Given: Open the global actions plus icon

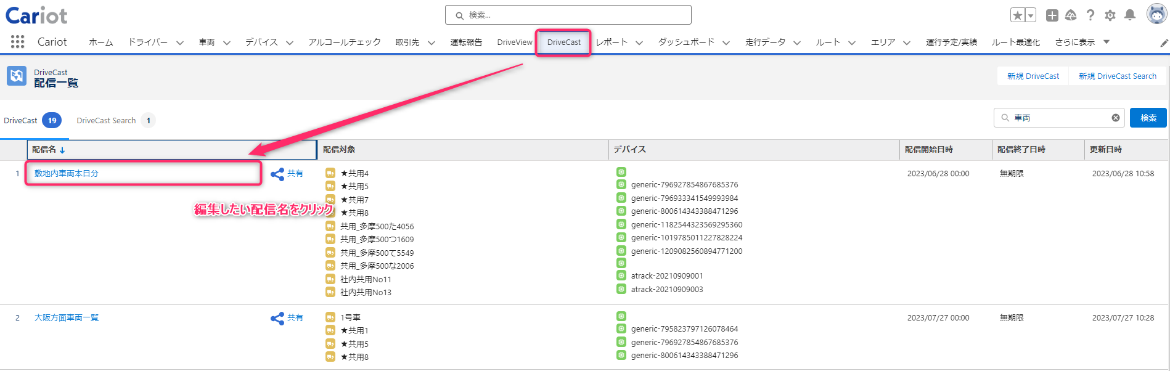Looking at the screenshot, I should [x=1052, y=15].
